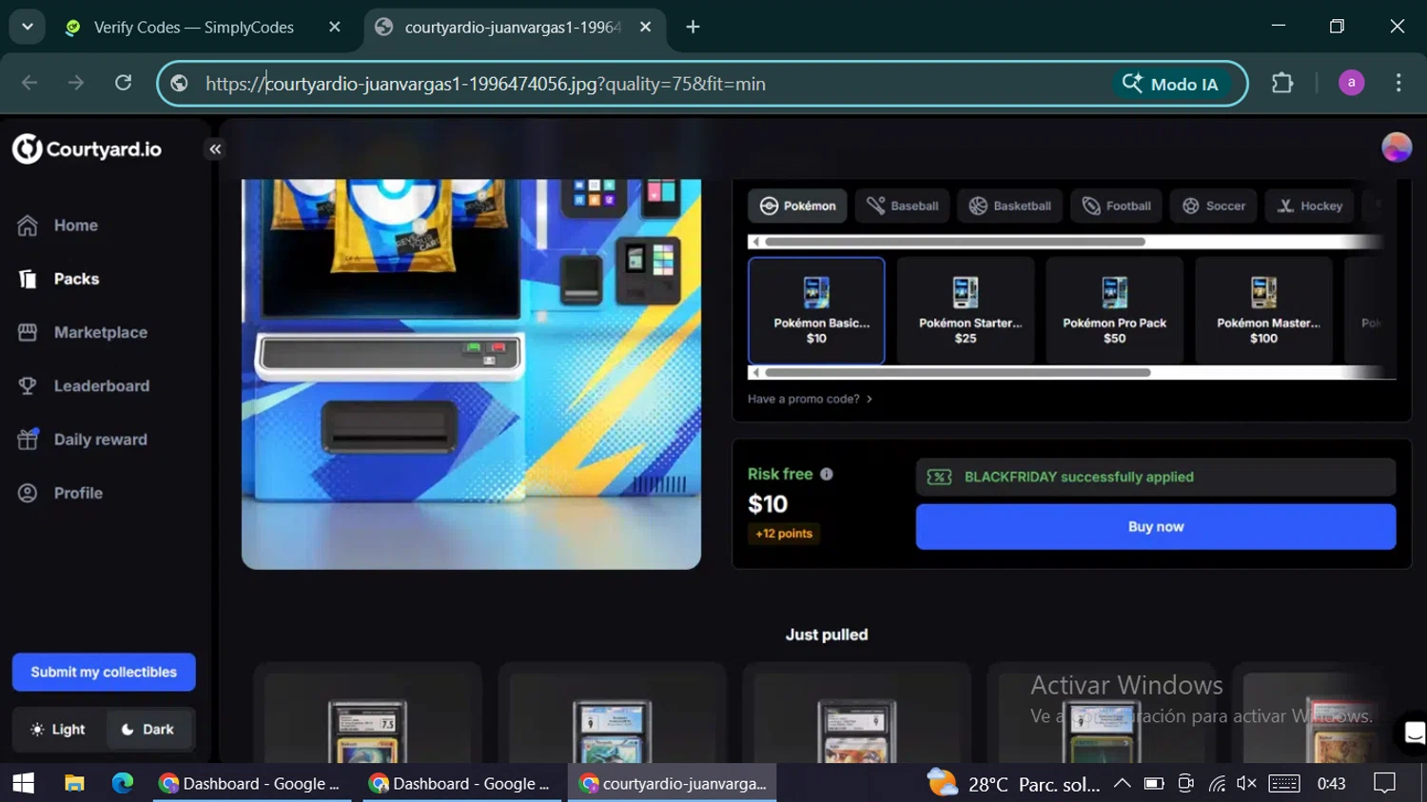Expand the 'Have a promo code?' link

point(810,399)
